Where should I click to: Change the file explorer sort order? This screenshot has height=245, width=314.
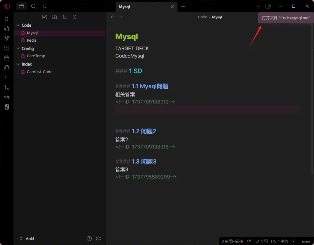[x=64, y=17]
